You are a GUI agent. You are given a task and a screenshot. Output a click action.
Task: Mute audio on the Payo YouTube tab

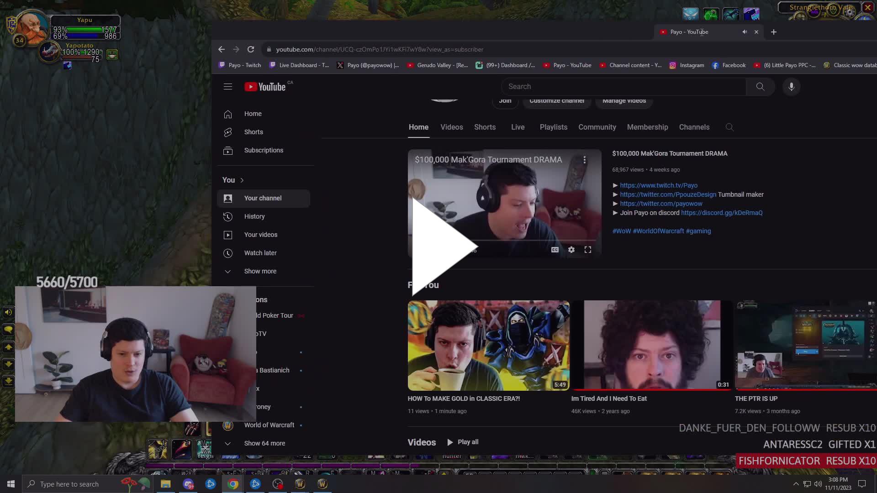(x=745, y=32)
